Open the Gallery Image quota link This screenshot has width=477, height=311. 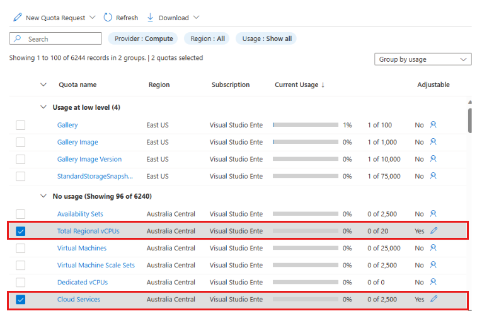point(78,142)
